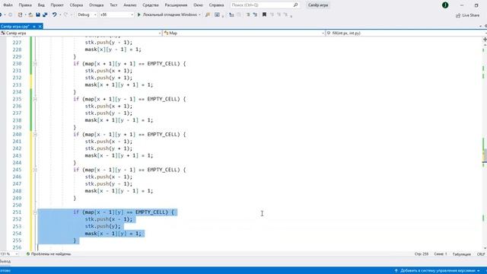Collapse the if block at line 230

click(35, 64)
